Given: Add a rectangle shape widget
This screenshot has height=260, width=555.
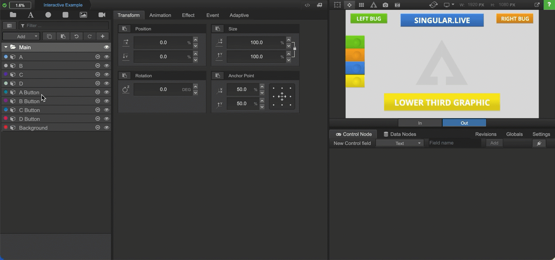Looking at the screenshot, I should 66,15.
